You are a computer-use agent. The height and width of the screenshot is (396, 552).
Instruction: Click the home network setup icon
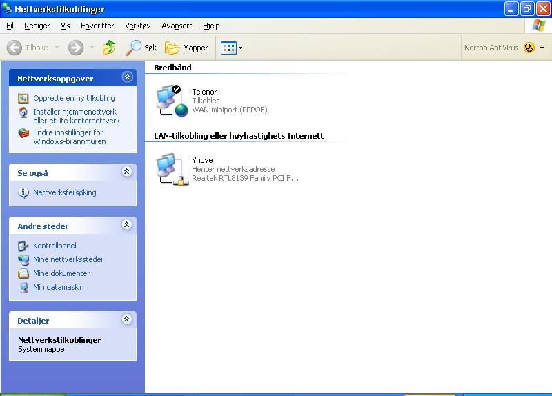[23, 112]
